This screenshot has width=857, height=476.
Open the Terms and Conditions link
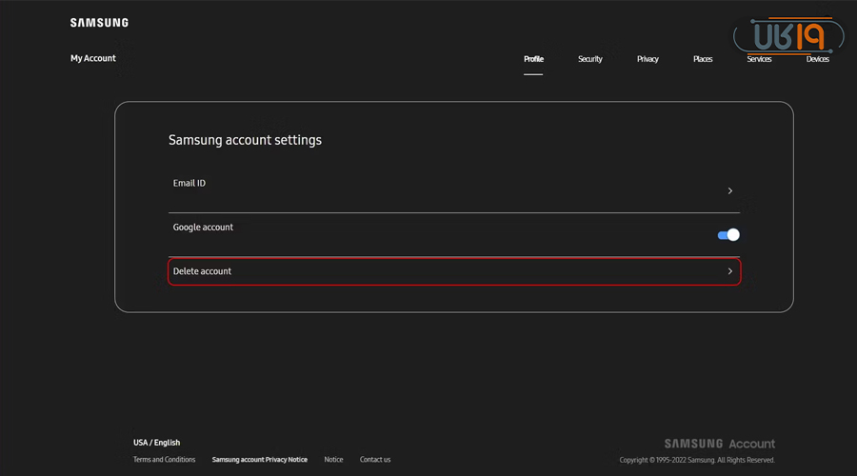click(164, 460)
